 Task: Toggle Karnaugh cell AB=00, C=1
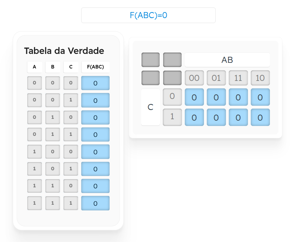194,117
